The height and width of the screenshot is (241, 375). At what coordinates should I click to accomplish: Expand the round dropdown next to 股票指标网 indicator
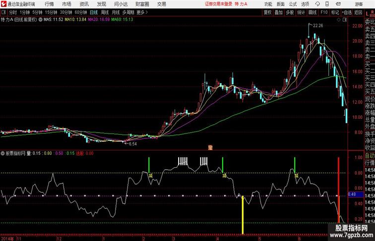pyautogui.click(x=2, y=153)
